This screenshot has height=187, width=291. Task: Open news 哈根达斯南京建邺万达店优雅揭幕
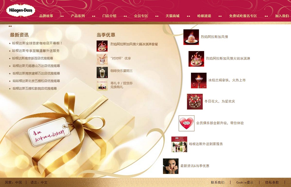[x=36, y=73]
